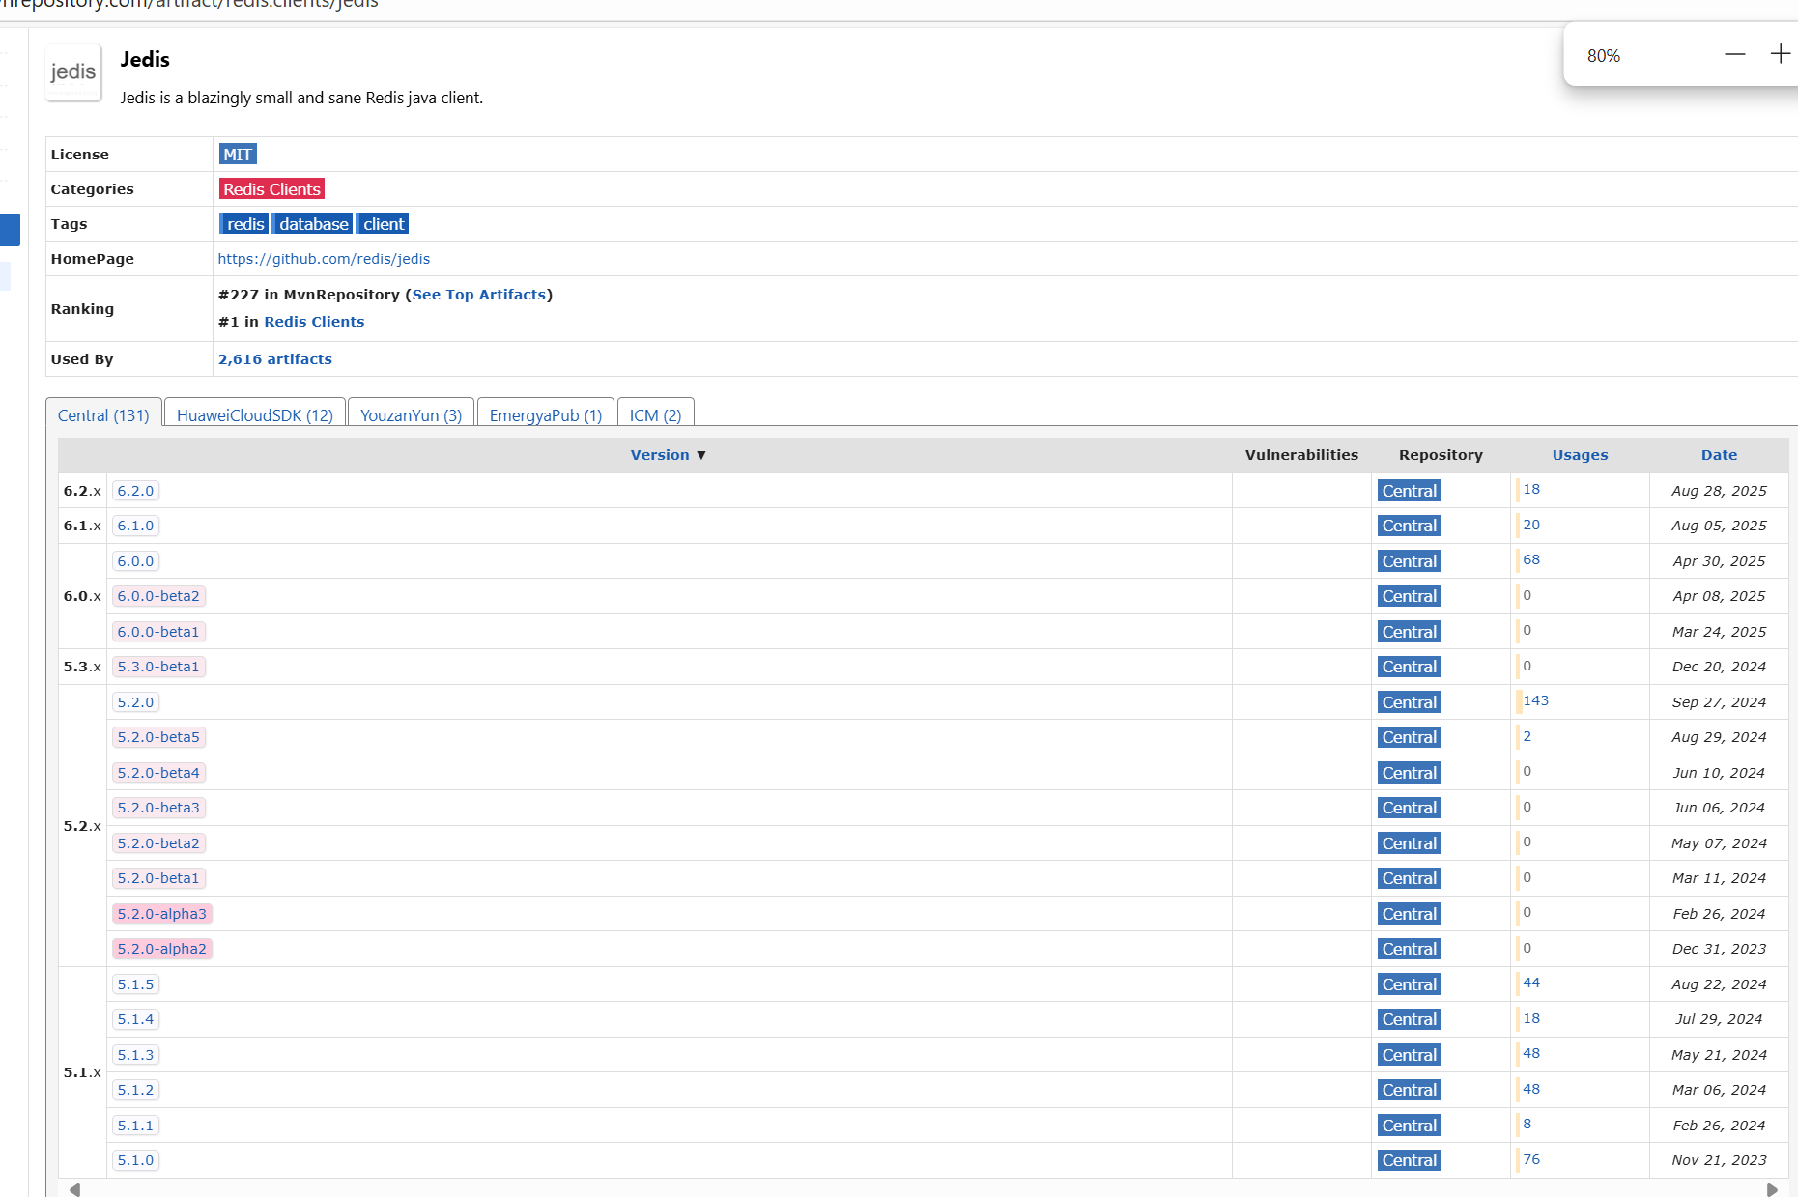This screenshot has height=1197, width=1798.
Task: Open version 5.1.1
Action: point(135,1126)
